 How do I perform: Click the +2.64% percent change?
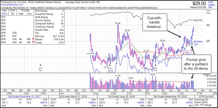(x=211, y=5)
